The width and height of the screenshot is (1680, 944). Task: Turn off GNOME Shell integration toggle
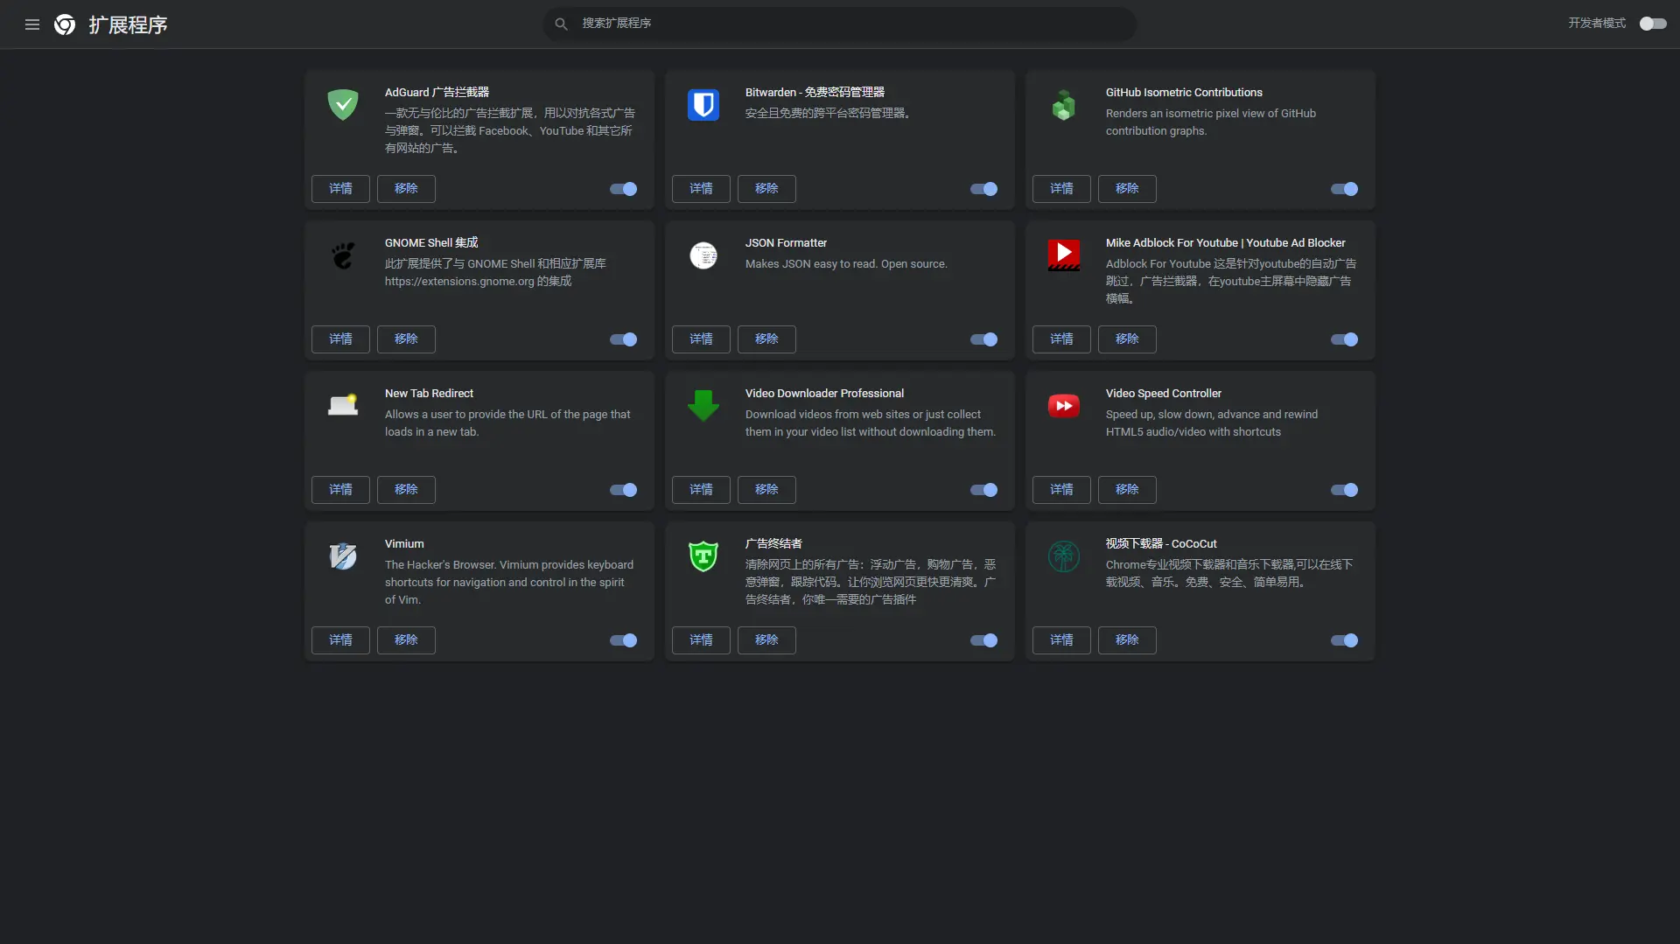[624, 339]
